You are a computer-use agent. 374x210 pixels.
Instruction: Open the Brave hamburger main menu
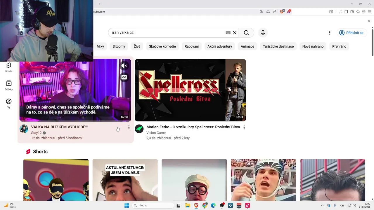[x=370, y=12]
